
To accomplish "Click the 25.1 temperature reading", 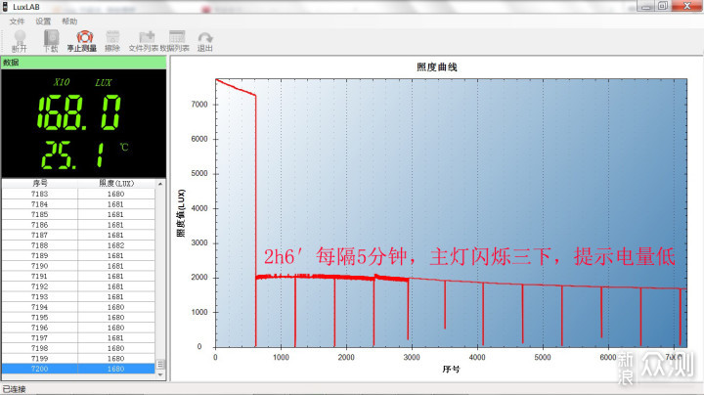I will 74,155.
